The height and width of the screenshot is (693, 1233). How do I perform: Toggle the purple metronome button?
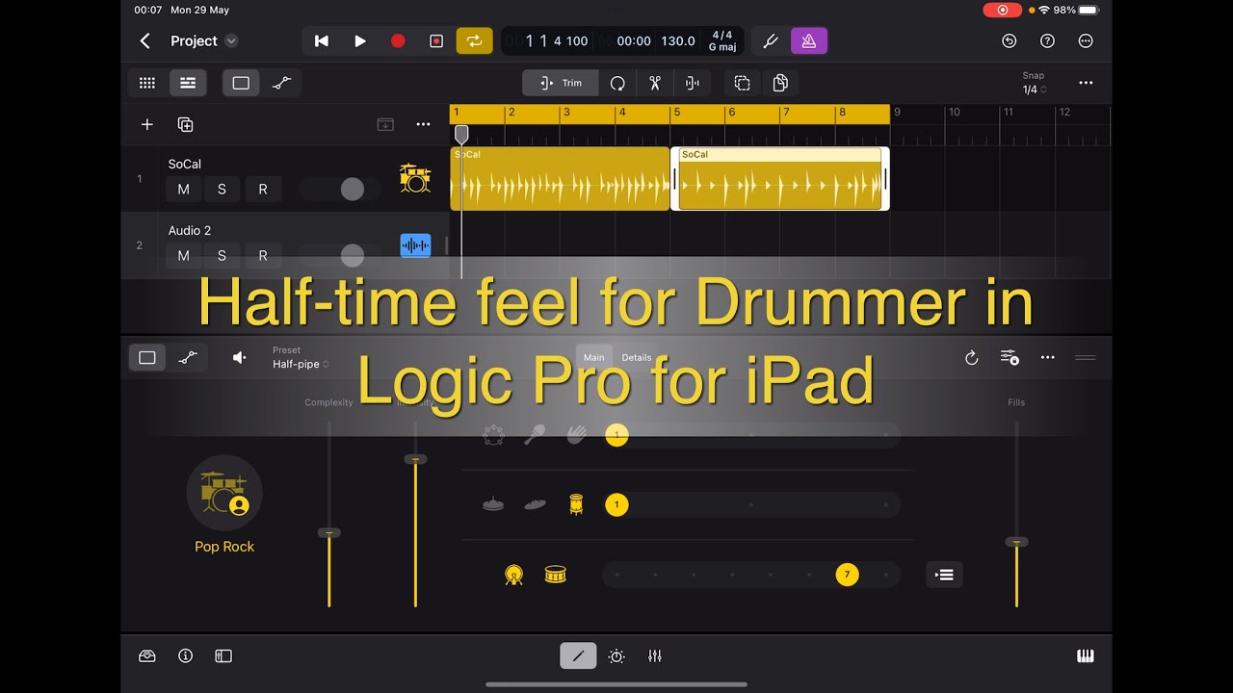(809, 41)
